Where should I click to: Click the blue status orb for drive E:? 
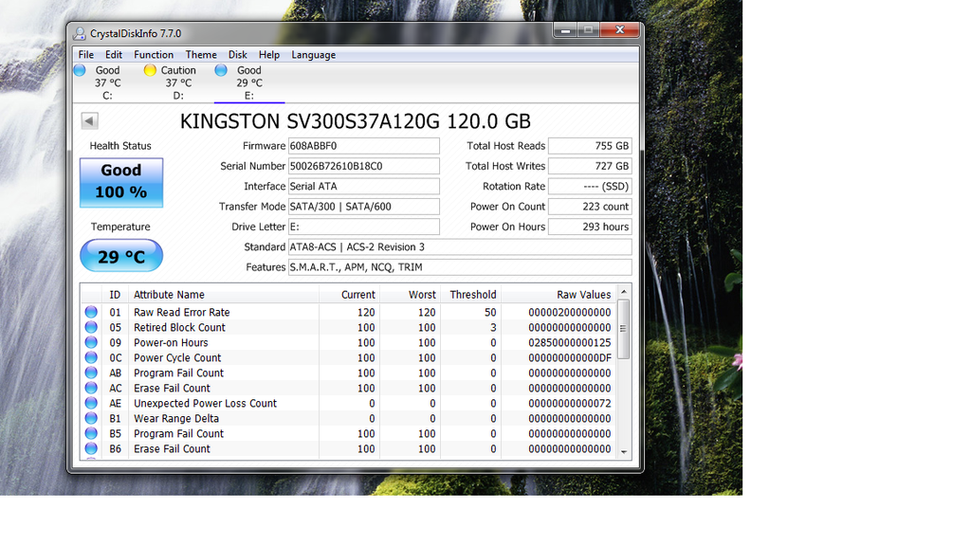[x=221, y=70]
